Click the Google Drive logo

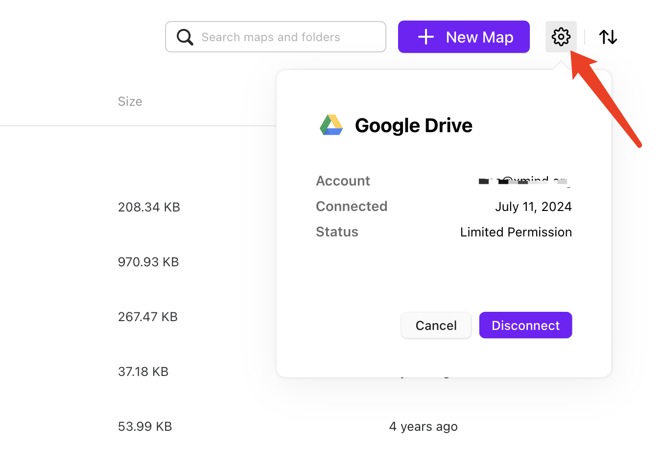(x=332, y=125)
